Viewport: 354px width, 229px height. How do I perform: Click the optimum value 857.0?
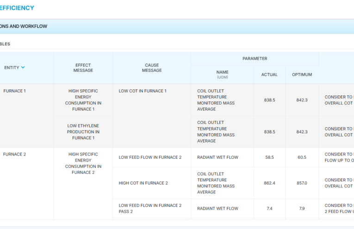(x=302, y=183)
